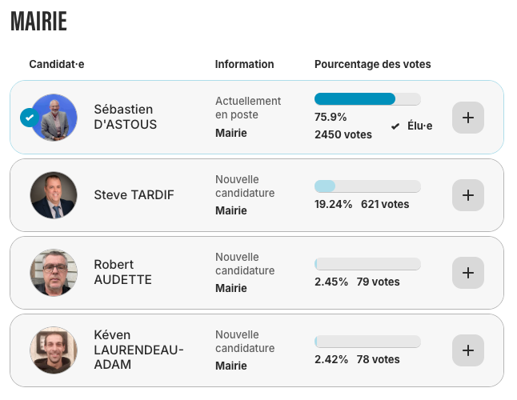Click the Candidat·e column header
Image resolution: width=517 pixels, height=400 pixels.
point(56,64)
